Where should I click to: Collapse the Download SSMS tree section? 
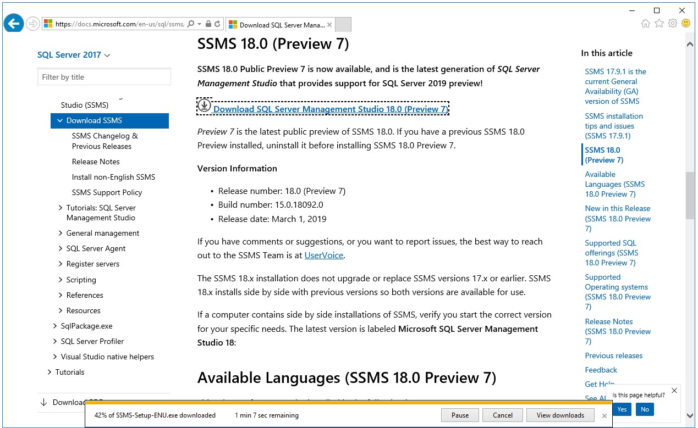(x=61, y=120)
